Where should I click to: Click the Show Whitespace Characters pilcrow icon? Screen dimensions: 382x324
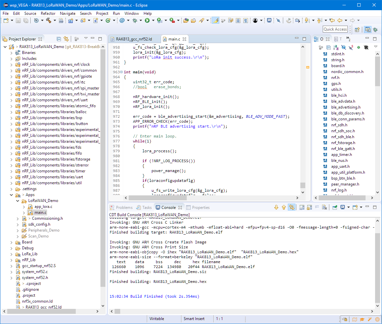246,20
